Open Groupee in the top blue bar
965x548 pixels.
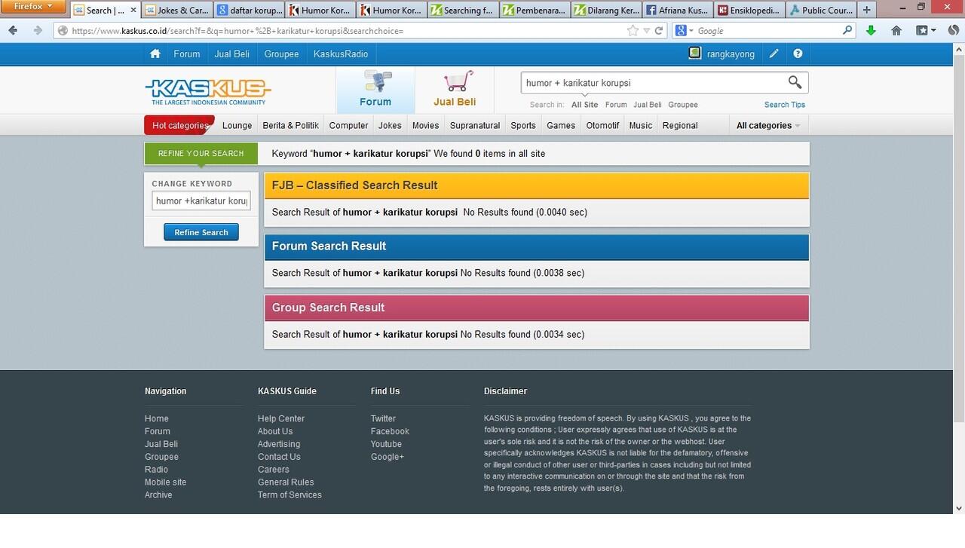click(x=281, y=54)
